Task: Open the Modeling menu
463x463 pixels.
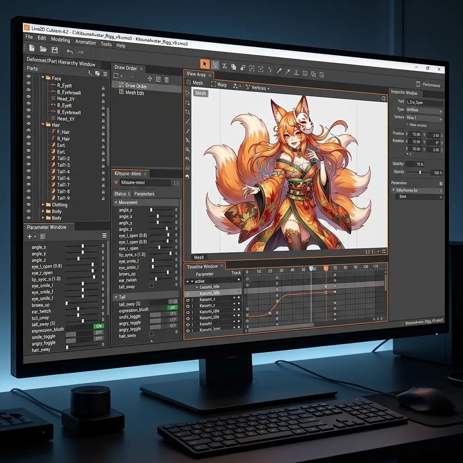Action: click(x=61, y=40)
